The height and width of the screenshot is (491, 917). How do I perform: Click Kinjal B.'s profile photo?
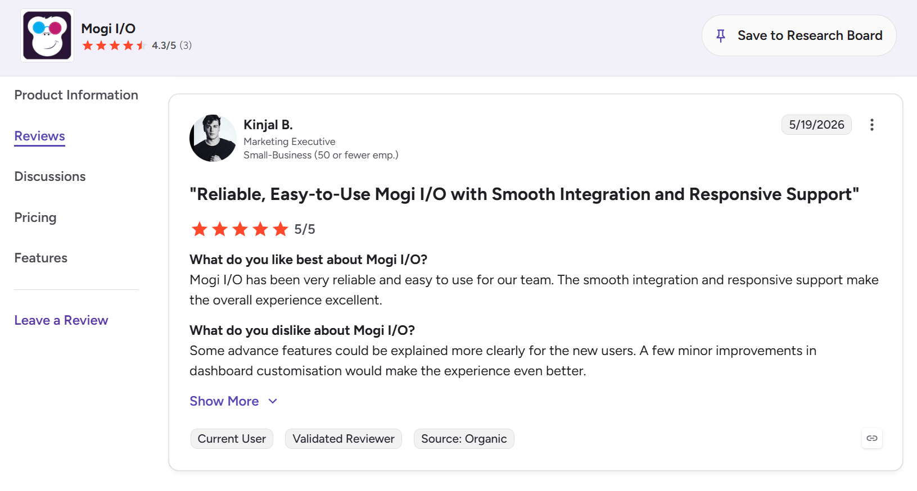click(213, 138)
